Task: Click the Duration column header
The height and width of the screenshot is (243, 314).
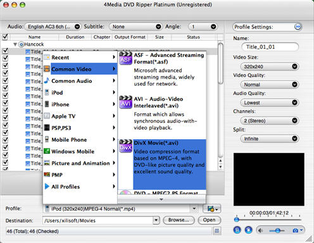Action: 75,37
